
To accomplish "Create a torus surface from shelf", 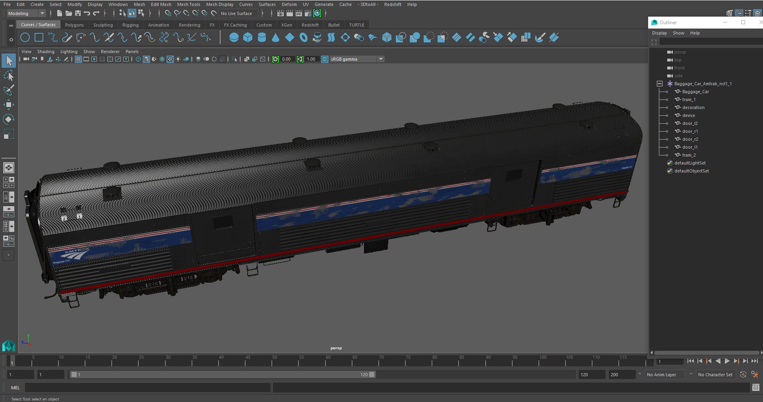I will coord(304,38).
